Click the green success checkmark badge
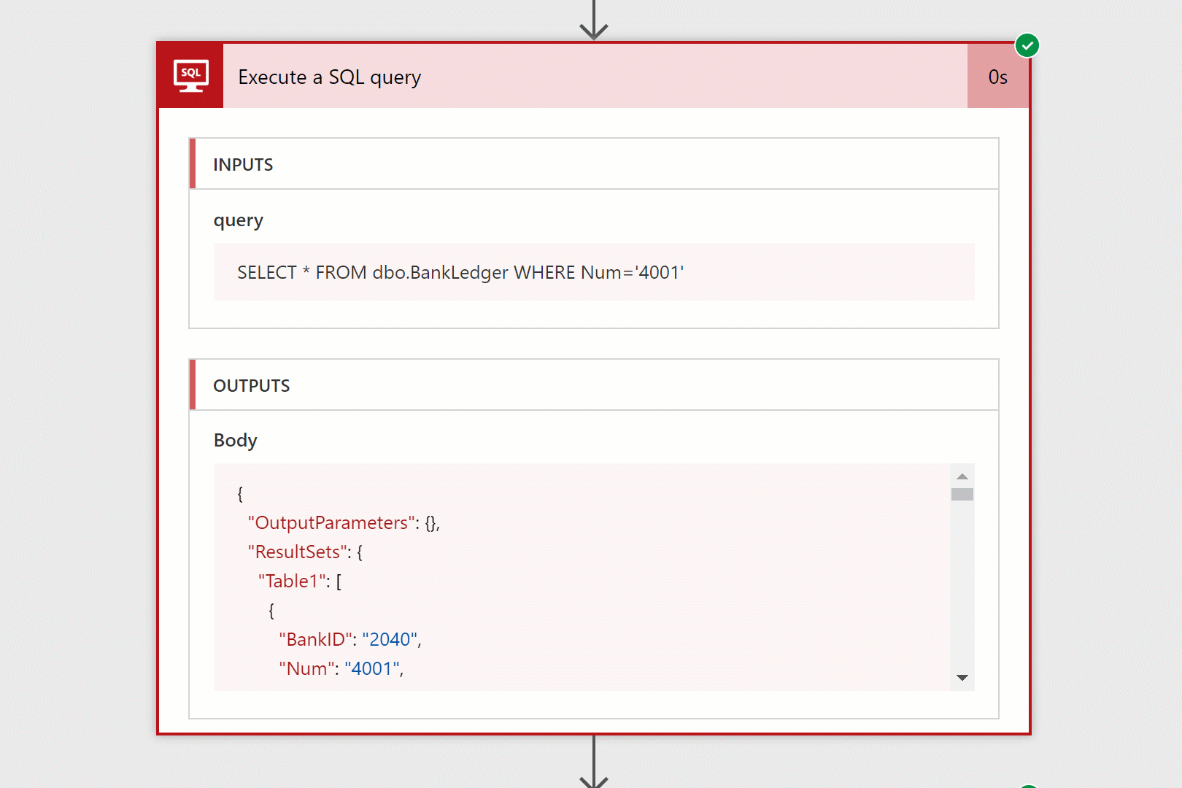This screenshot has height=788, width=1182. point(1027,45)
